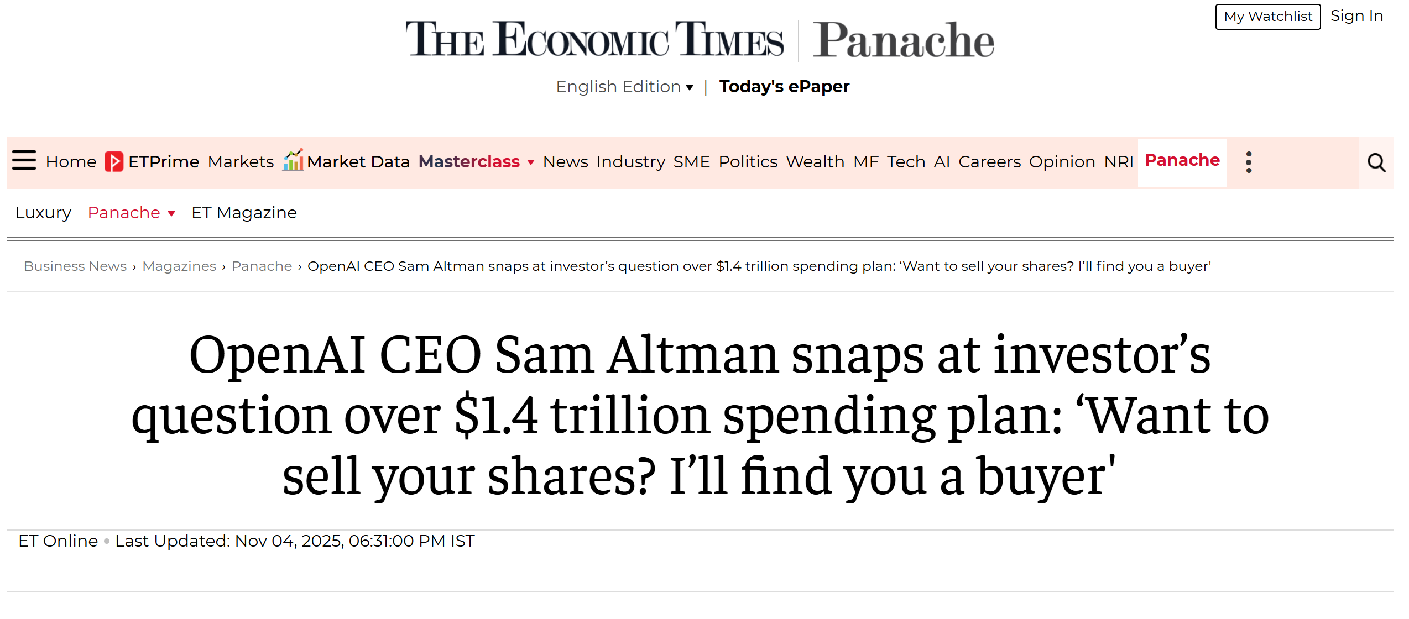
Task: Open the three-dot more options menu
Action: click(x=1249, y=162)
